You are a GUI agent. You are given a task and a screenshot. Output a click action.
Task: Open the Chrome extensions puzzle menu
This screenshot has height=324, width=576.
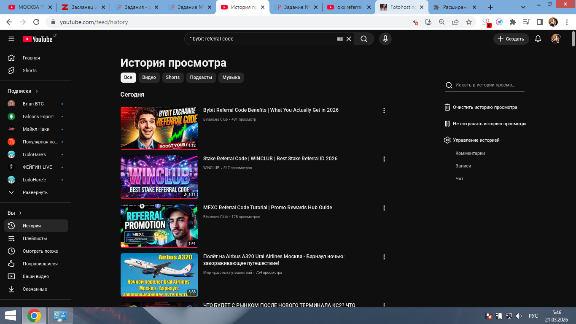[x=513, y=22]
